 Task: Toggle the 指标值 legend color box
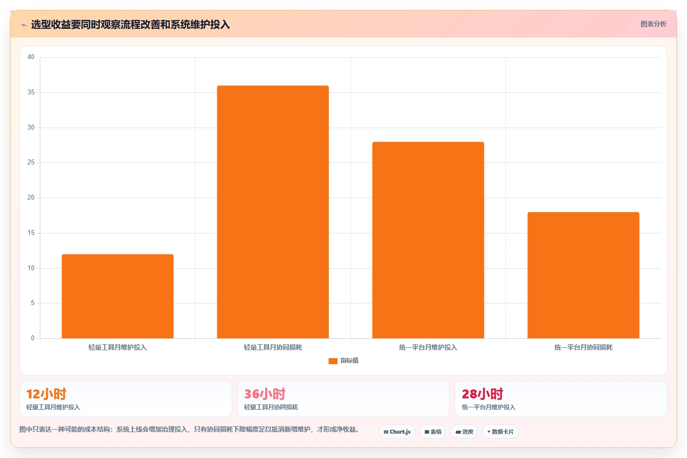click(x=333, y=361)
